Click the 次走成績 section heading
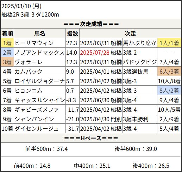The height and width of the screenshot is (172, 182). tap(91, 24)
